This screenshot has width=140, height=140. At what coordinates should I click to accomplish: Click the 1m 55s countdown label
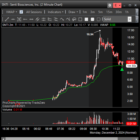pyautogui.click(x=132, y=66)
